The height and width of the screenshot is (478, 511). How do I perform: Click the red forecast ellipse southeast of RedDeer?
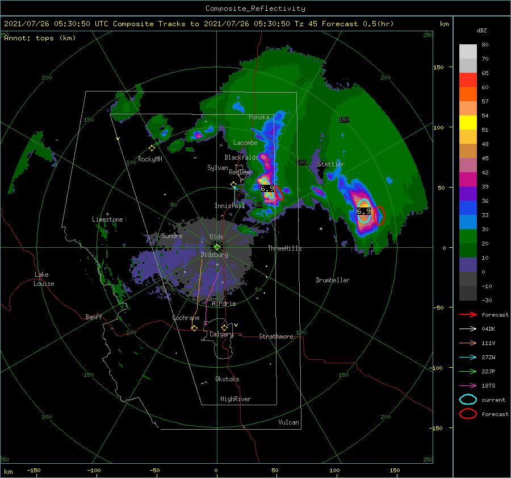click(x=279, y=193)
